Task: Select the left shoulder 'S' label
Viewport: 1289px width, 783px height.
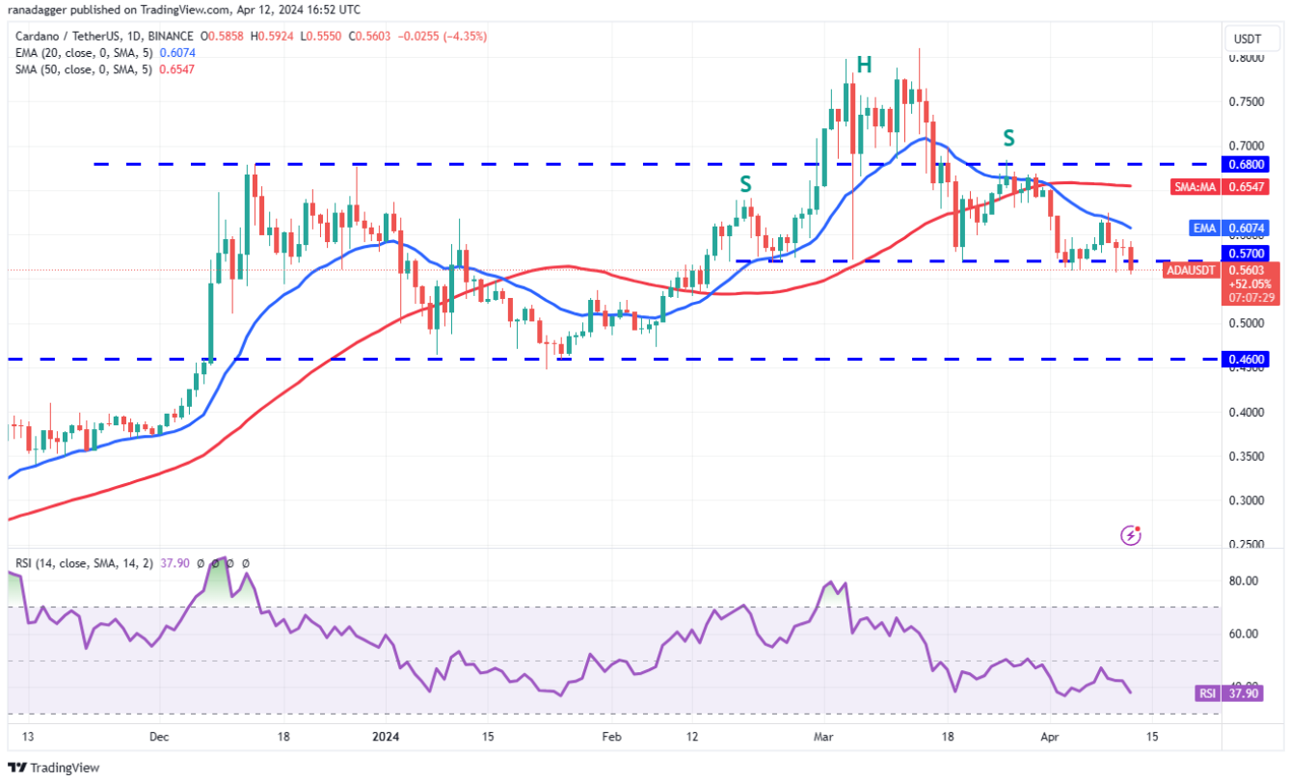Action: pyautogui.click(x=745, y=184)
